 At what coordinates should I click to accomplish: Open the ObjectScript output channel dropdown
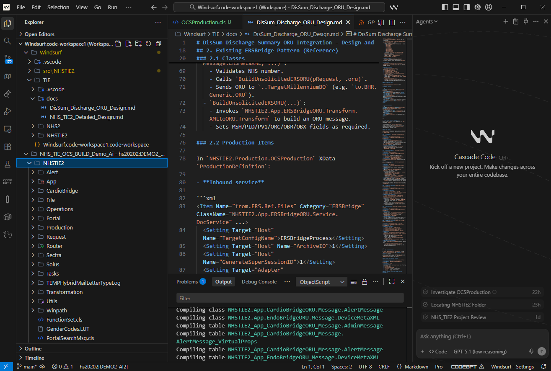pos(321,282)
